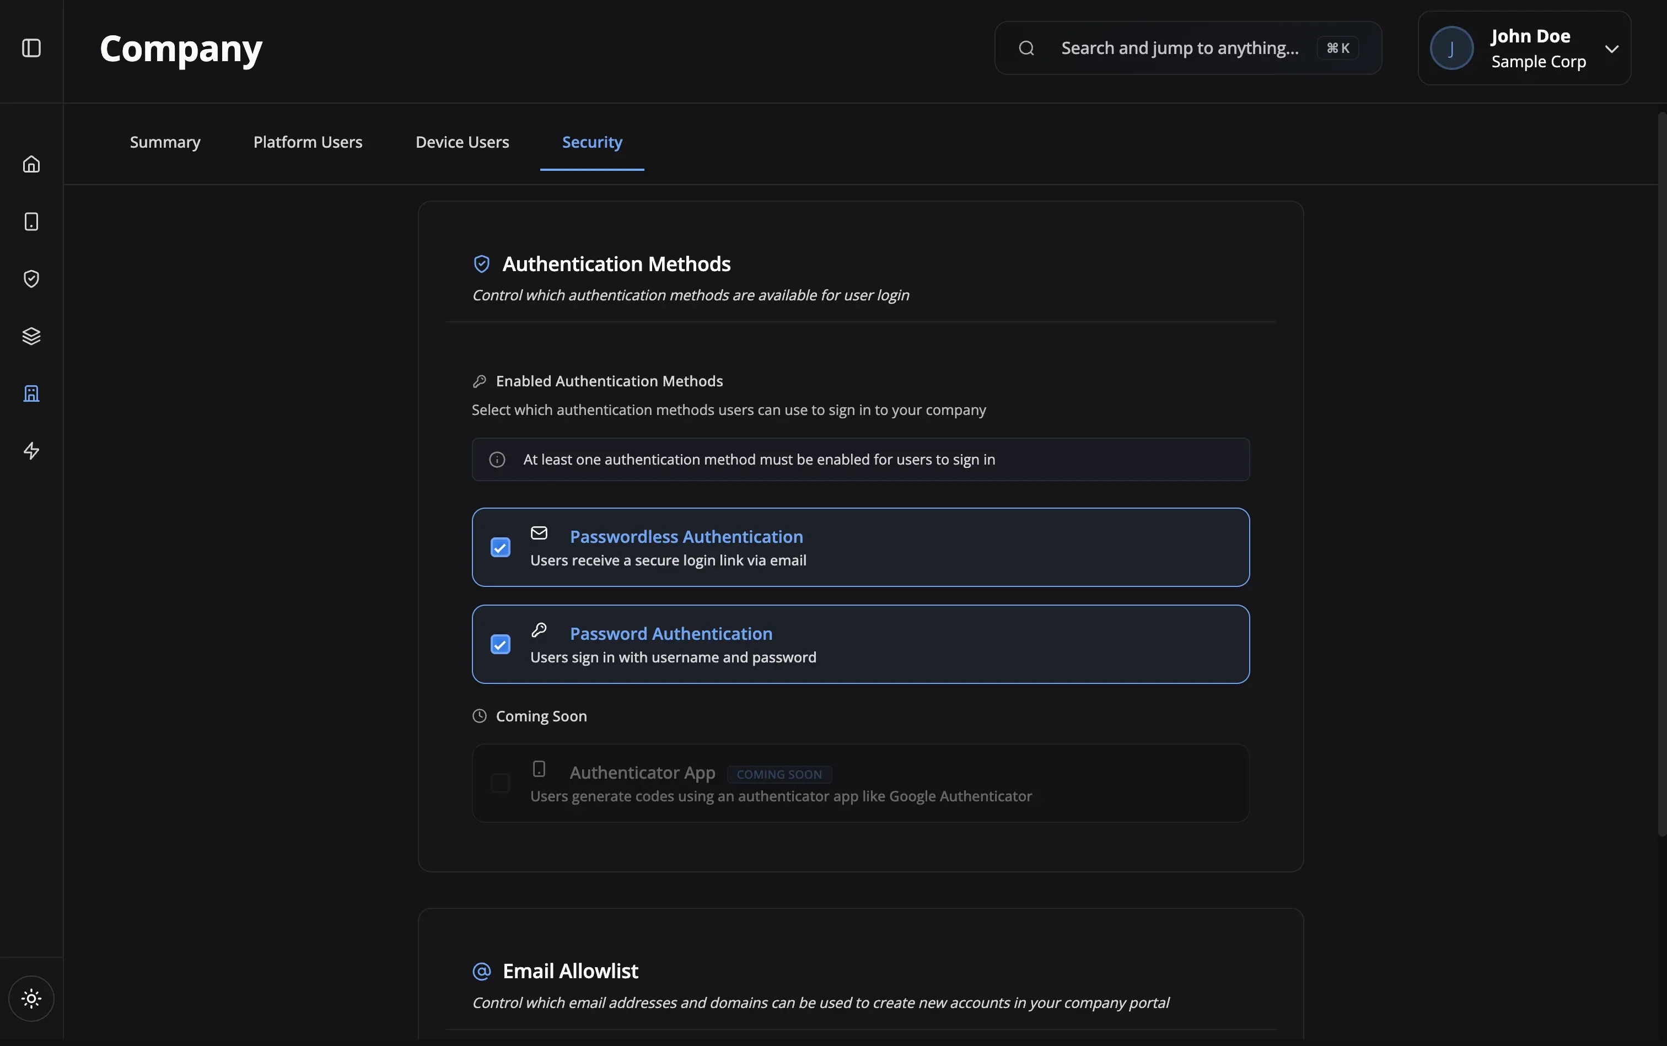Click the COMING SOON badge
The width and height of the screenshot is (1667, 1046).
point(779,774)
